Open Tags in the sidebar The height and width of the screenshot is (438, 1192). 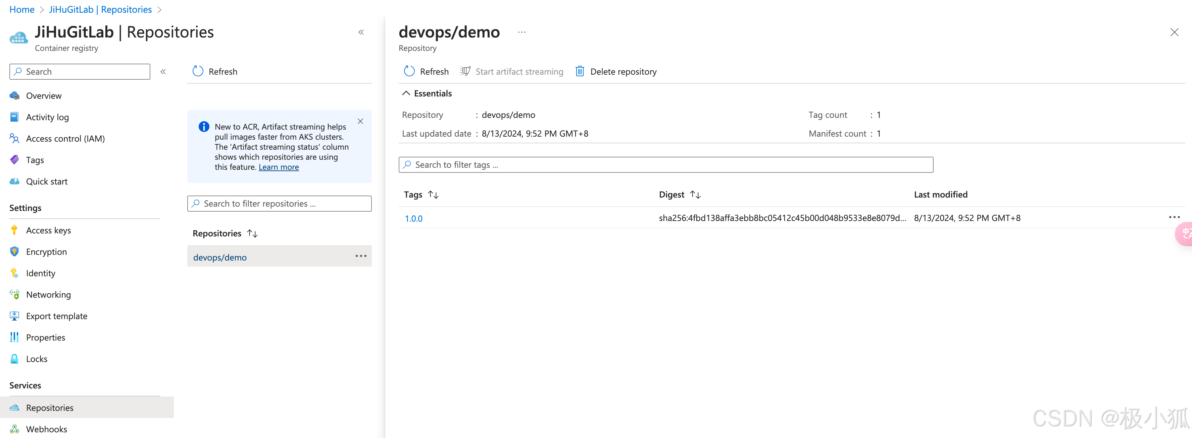(x=35, y=160)
